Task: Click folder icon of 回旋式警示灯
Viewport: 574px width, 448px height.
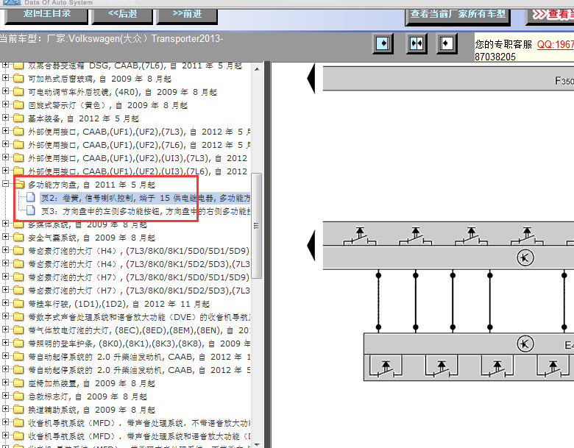Action: click(x=18, y=105)
